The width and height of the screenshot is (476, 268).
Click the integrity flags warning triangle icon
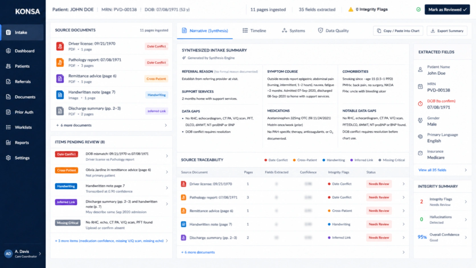tap(351, 9)
